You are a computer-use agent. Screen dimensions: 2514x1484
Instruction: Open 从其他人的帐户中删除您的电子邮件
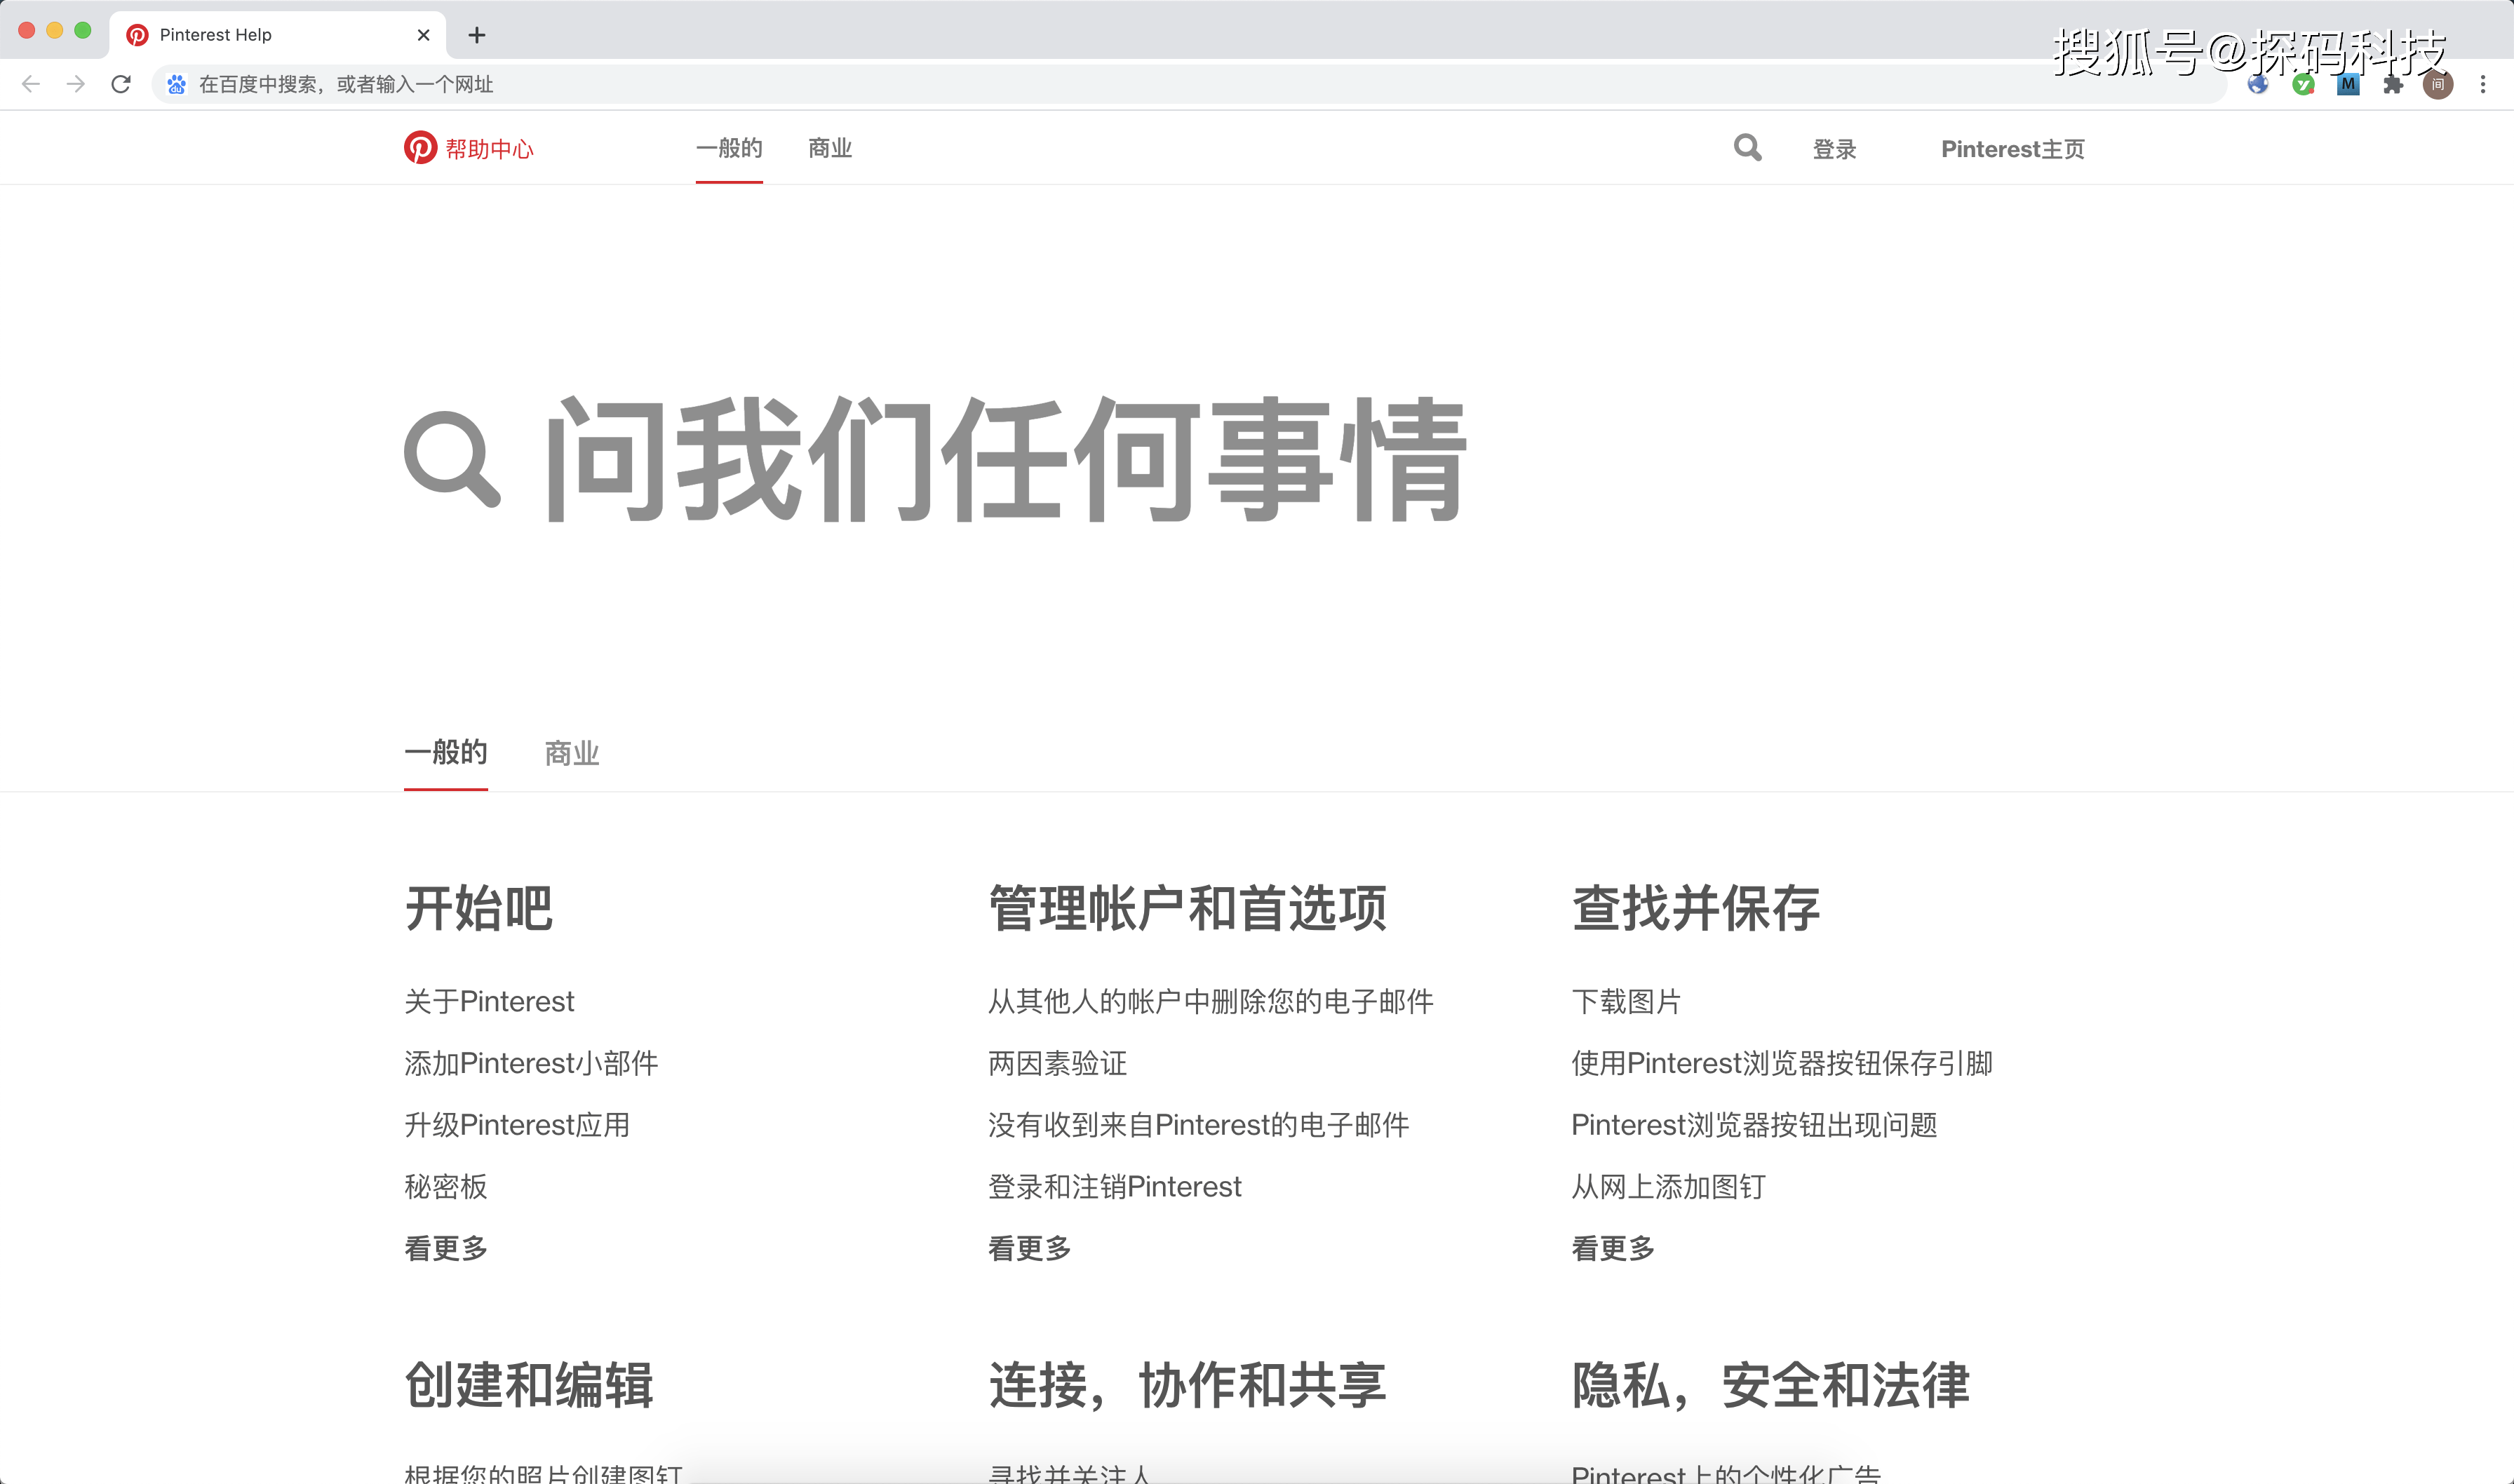(x=1211, y=1001)
